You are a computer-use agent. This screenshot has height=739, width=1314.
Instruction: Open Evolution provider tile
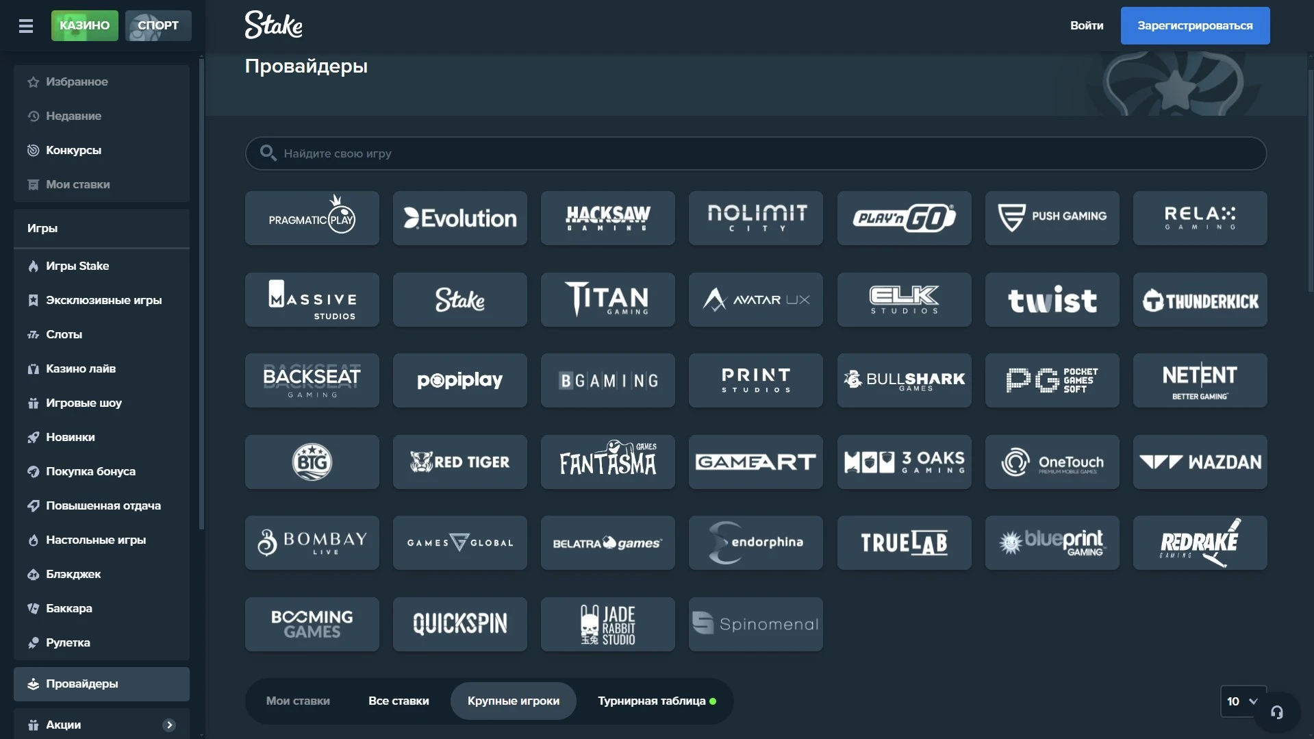(459, 218)
